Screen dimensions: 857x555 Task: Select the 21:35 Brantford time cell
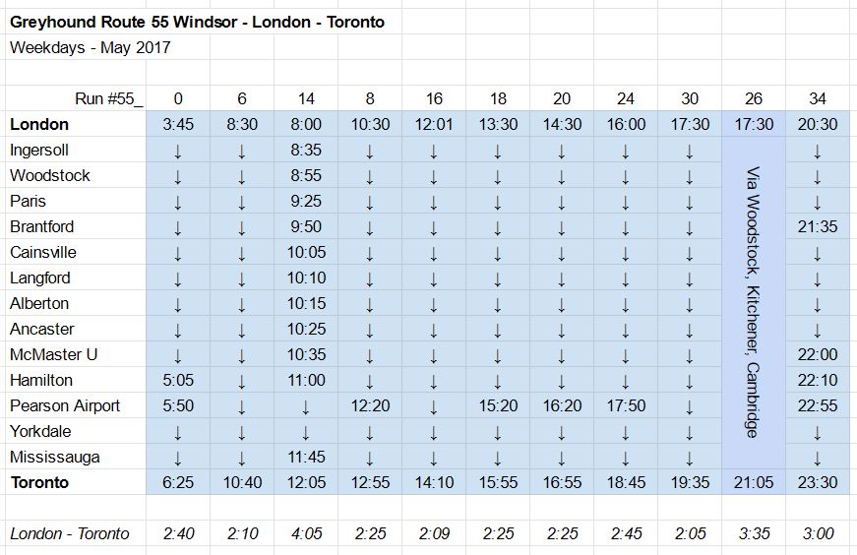(x=818, y=226)
